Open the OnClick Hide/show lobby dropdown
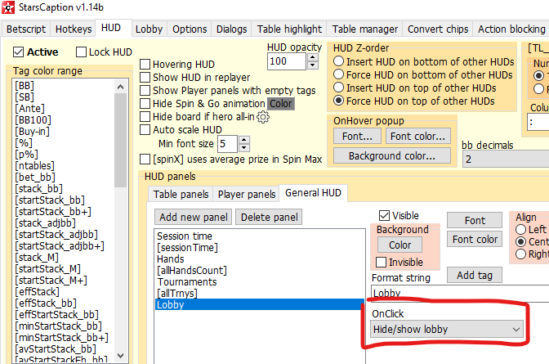 [447, 330]
